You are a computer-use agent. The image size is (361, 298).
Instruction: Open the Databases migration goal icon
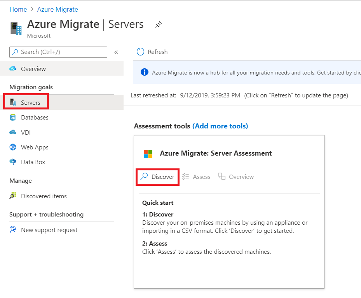coord(13,118)
